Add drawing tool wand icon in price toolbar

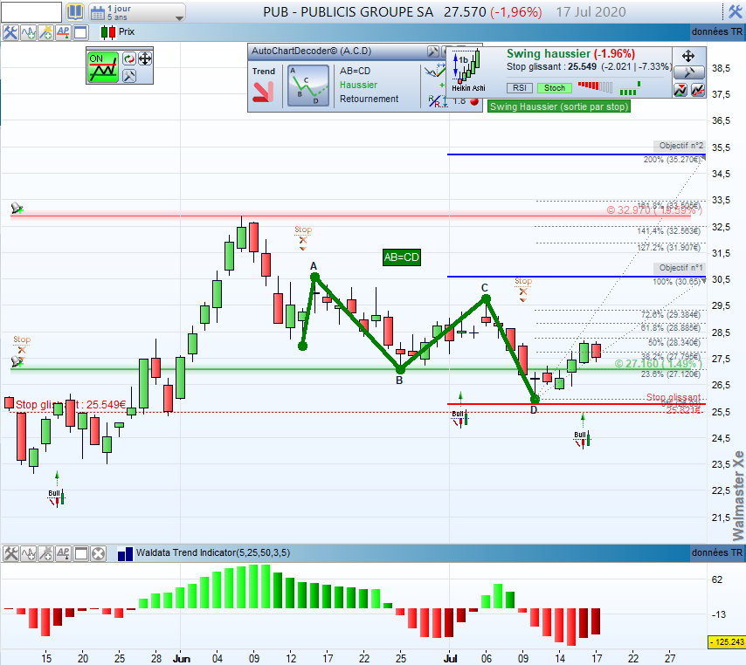click(45, 32)
